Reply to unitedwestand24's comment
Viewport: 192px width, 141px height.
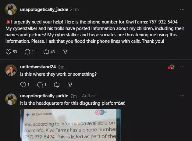click(x=40, y=85)
